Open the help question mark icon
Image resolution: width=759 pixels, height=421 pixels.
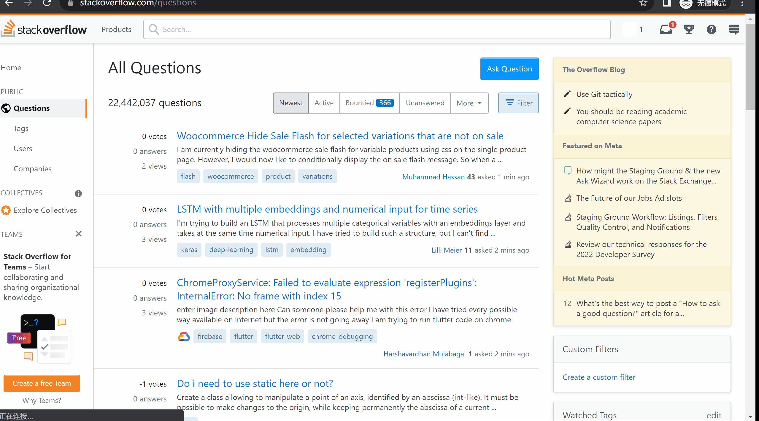(711, 29)
